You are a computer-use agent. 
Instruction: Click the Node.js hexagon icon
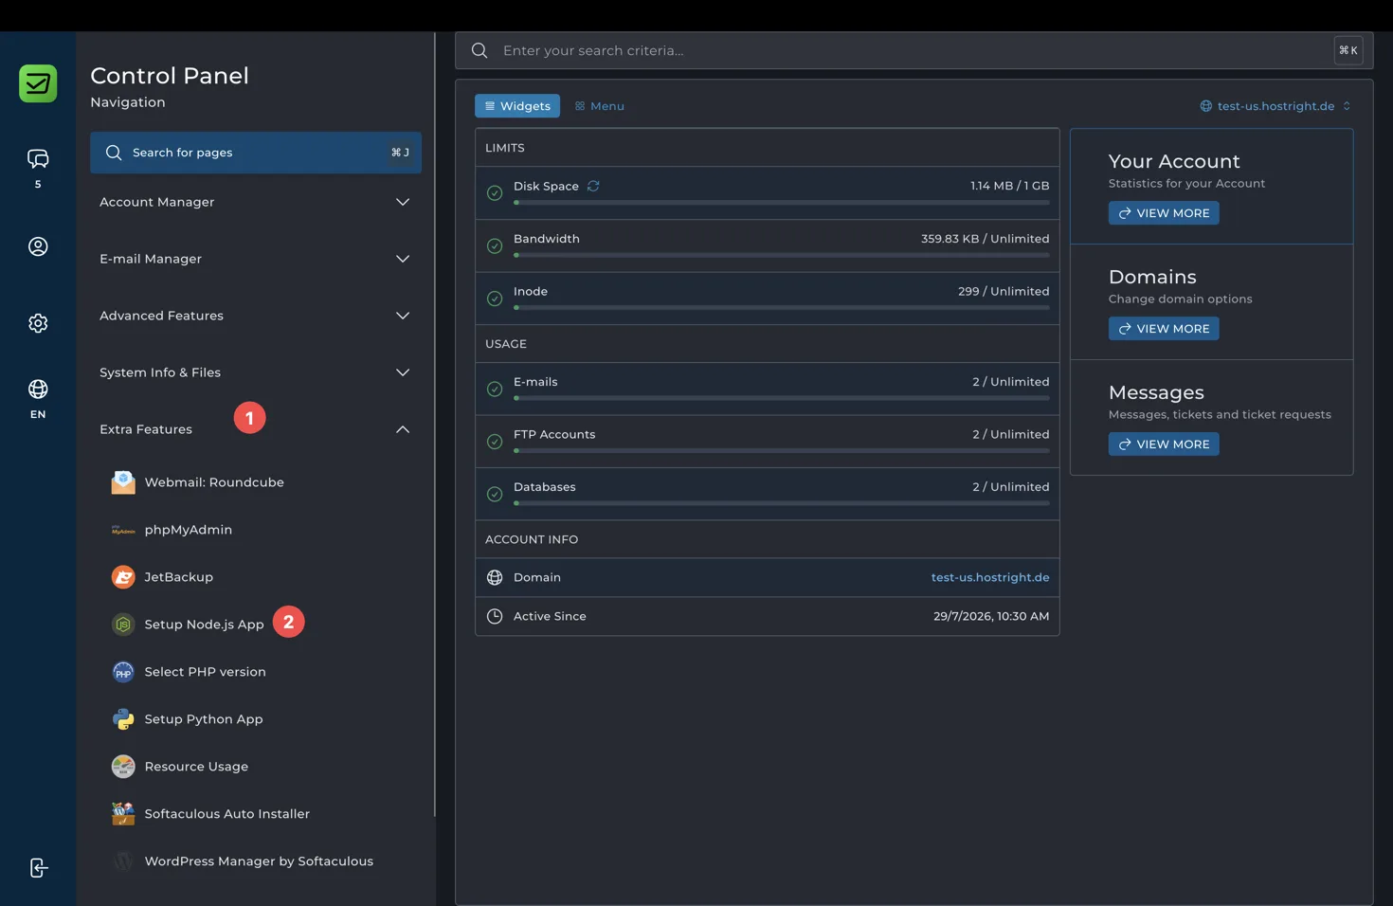[123, 625]
